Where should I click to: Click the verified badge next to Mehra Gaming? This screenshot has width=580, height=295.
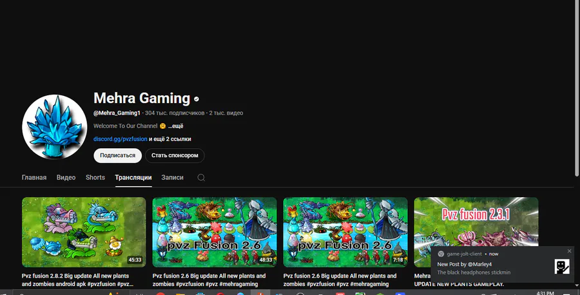(197, 99)
